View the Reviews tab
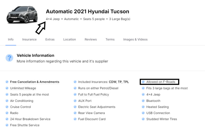 (x=91, y=39)
